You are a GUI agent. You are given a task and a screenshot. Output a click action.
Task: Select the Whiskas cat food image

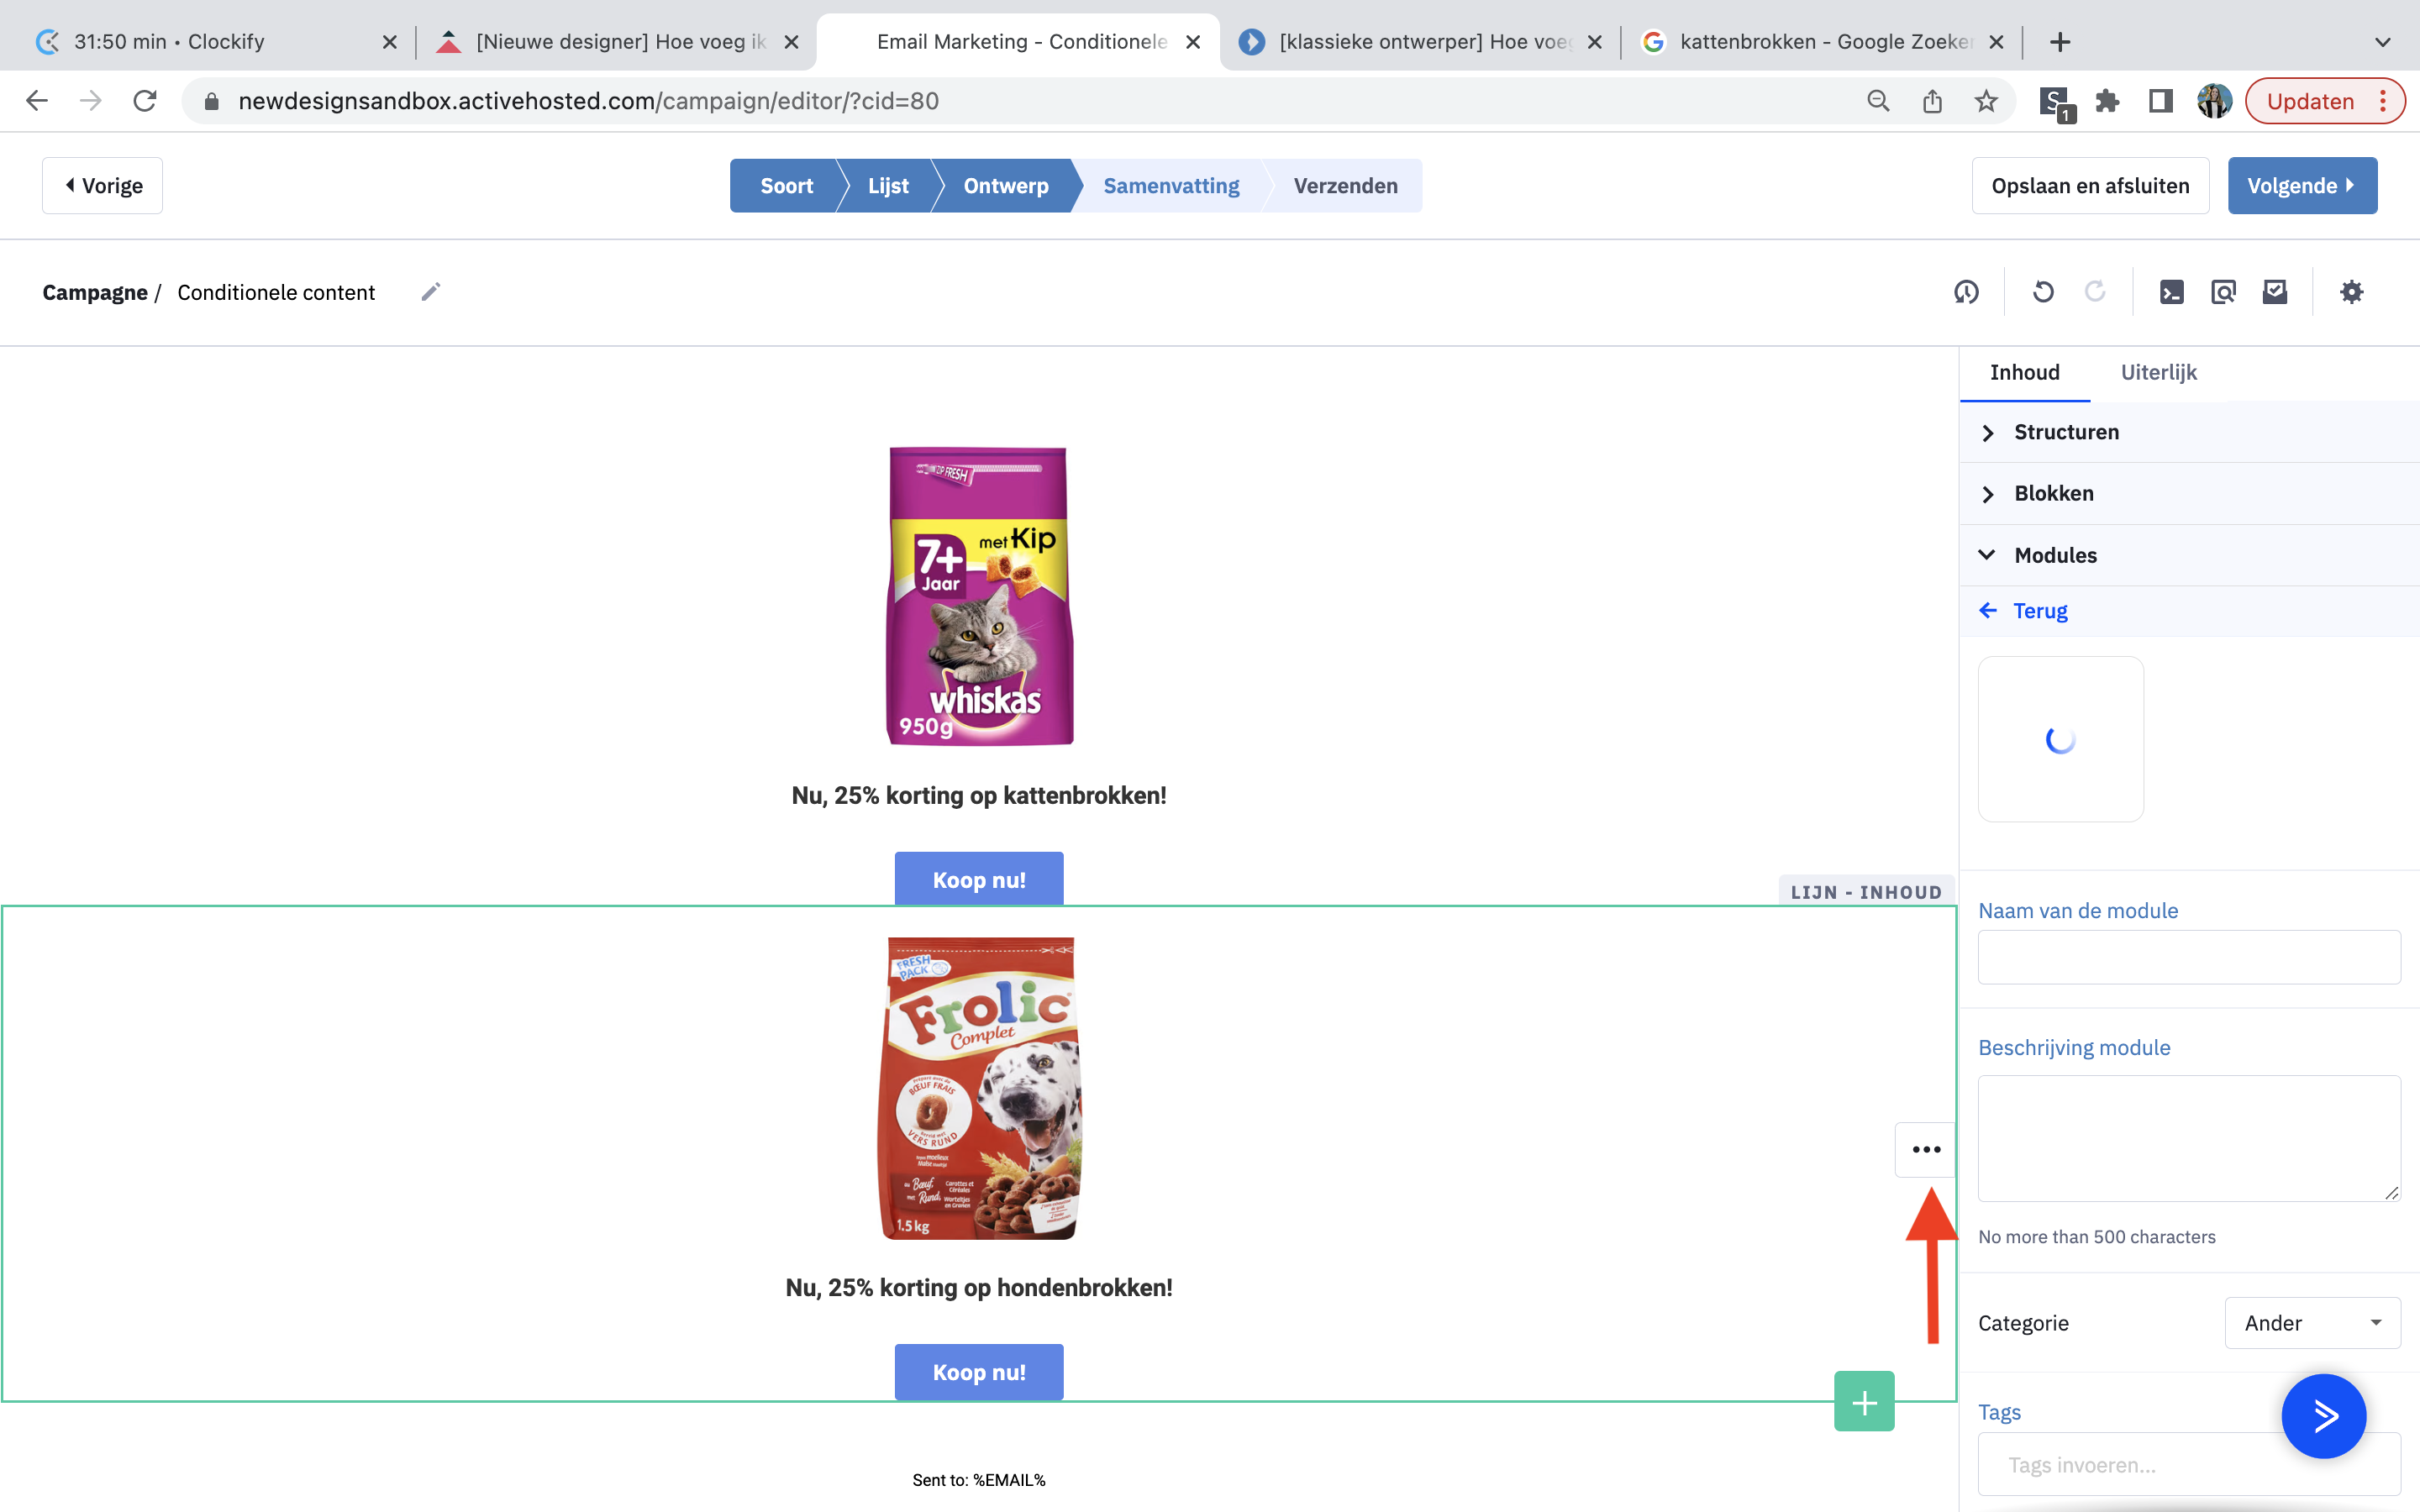tap(979, 596)
